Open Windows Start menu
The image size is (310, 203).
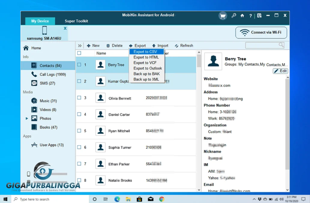point(5,199)
